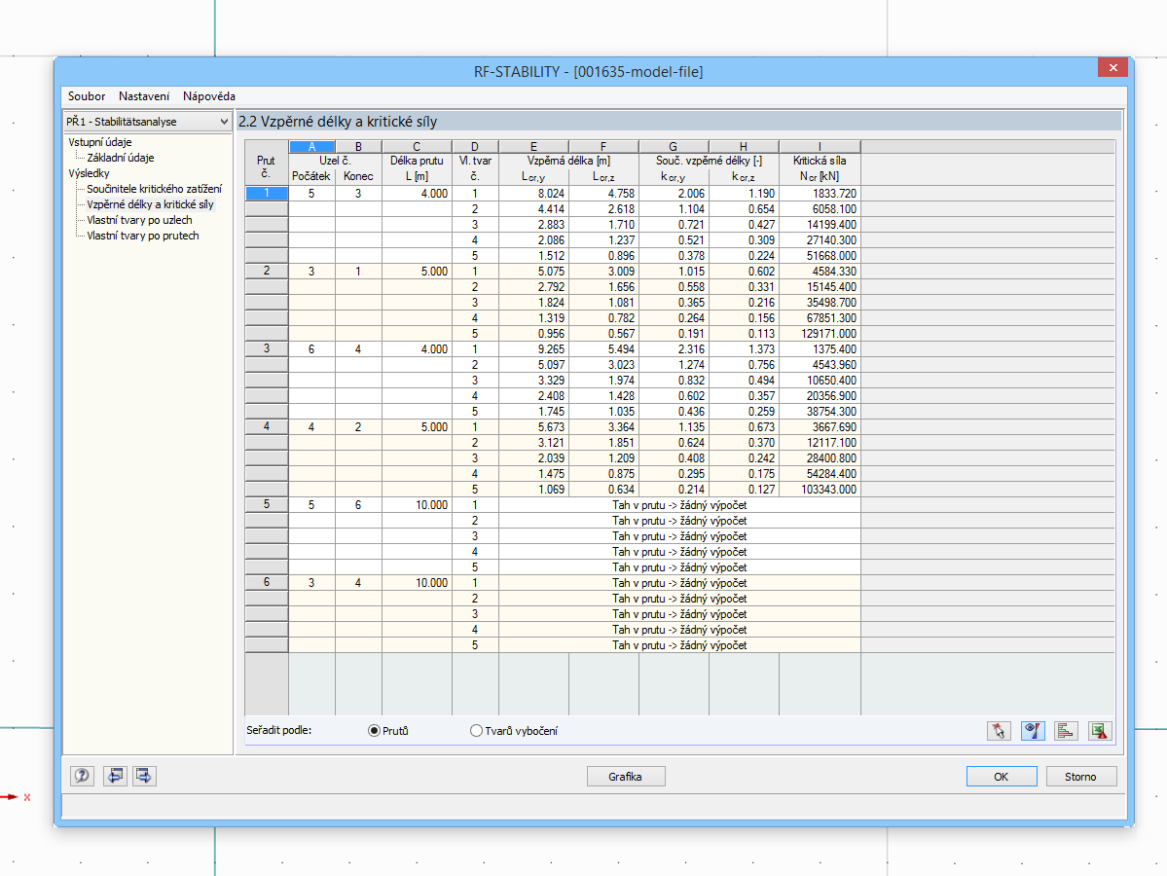Image resolution: width=1167 pixels, height=876 pixels.
Task: Confirm with the OK button
Action: (1001, 777)
